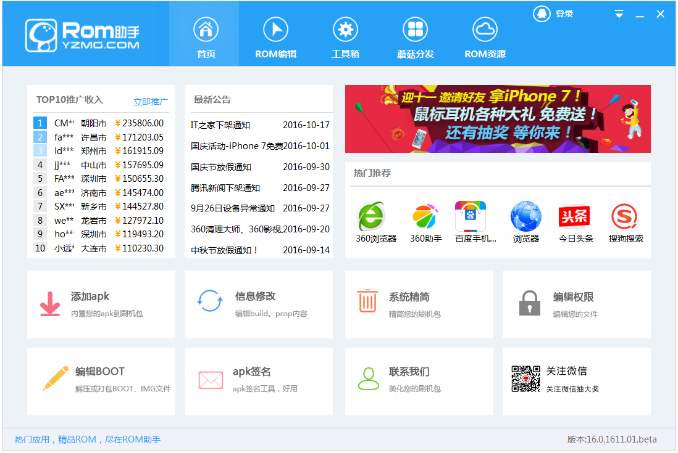Select the 百度手机 app icon

click(x=471, y=216)
